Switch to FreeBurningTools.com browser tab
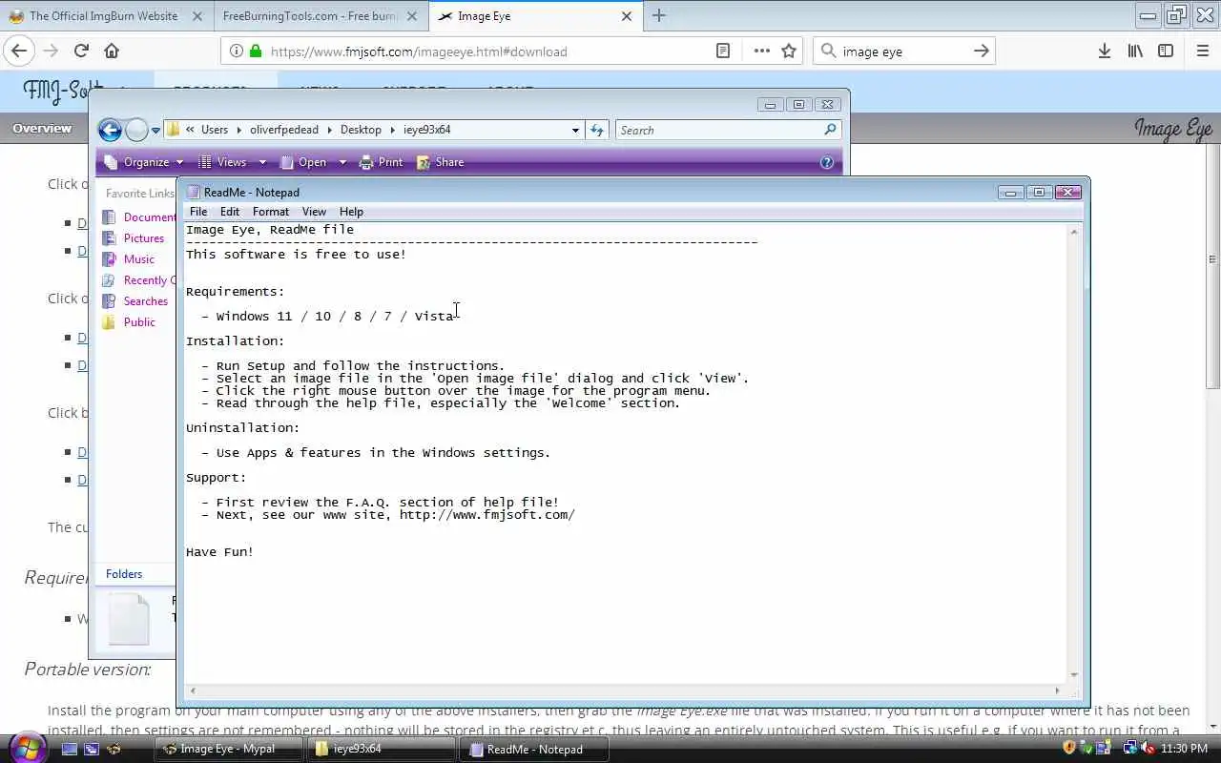This screenshot has height=763, width=1221. tap(320, 15)
